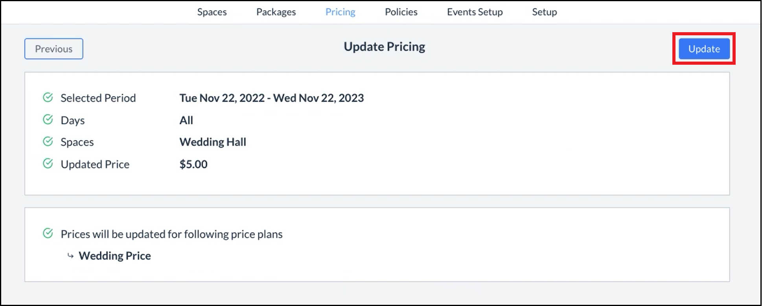The height and width of the screenshot is (306, 762).
Task: Open the Spaces tab
Action: pyautogui.click(x=212, y=12)
